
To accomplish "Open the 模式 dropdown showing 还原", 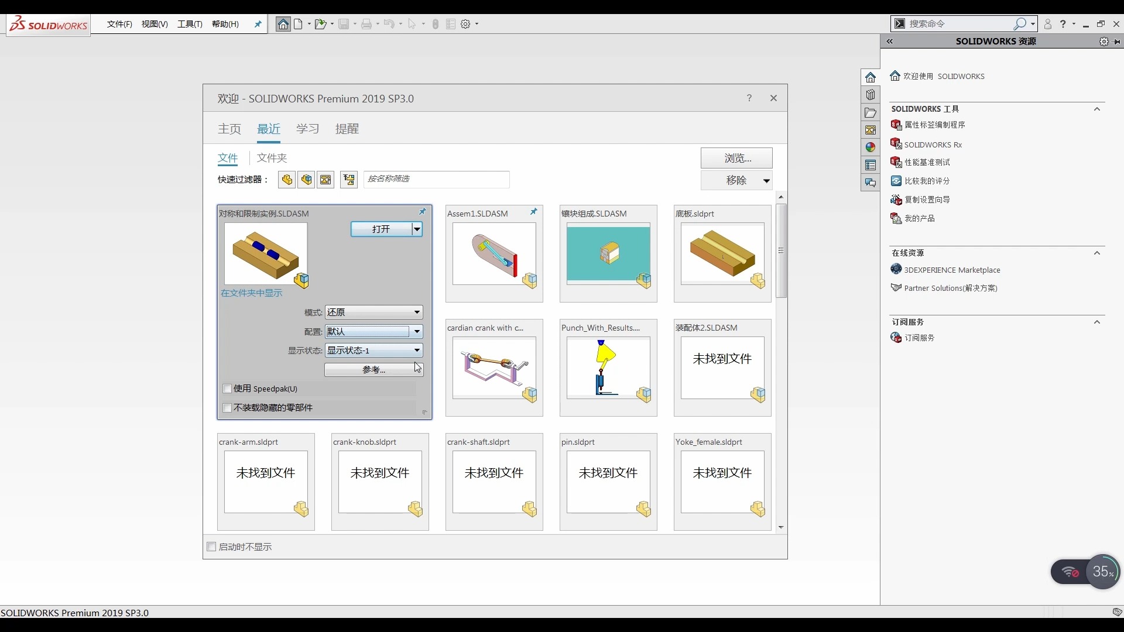I will (x=417, y=312).
